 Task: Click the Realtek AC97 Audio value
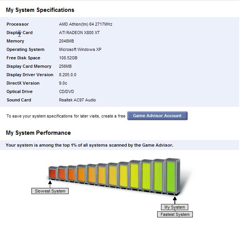click(x=77, y=100)
